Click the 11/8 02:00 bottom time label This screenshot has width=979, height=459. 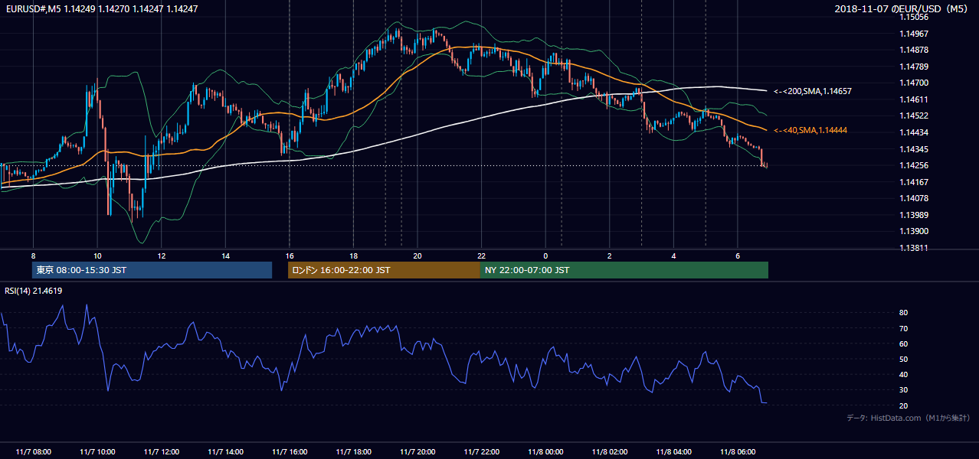(x=609, y=451)
